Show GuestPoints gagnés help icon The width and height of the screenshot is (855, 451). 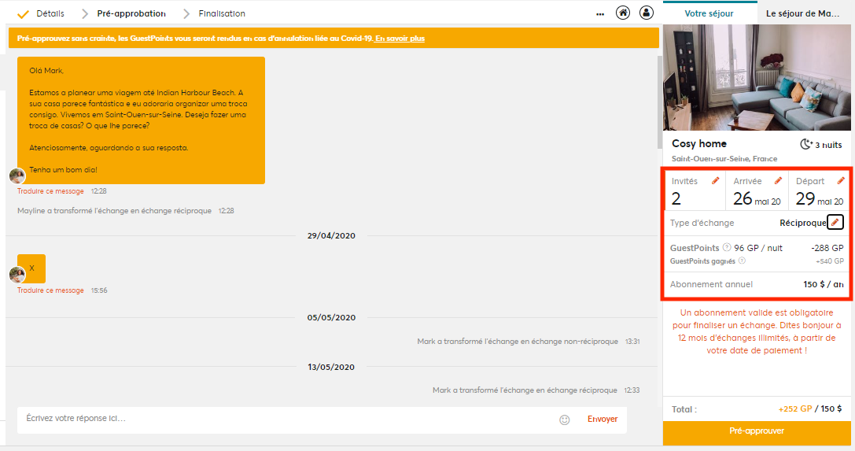(742, 261)
